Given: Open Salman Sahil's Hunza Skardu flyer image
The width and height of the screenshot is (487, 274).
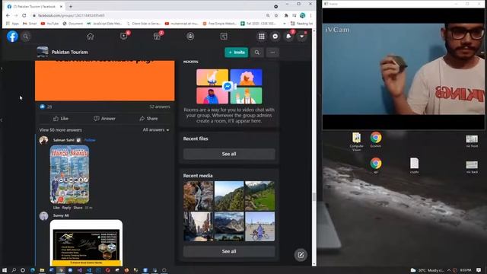Looking at the screenshot, I should click(69, 174).
